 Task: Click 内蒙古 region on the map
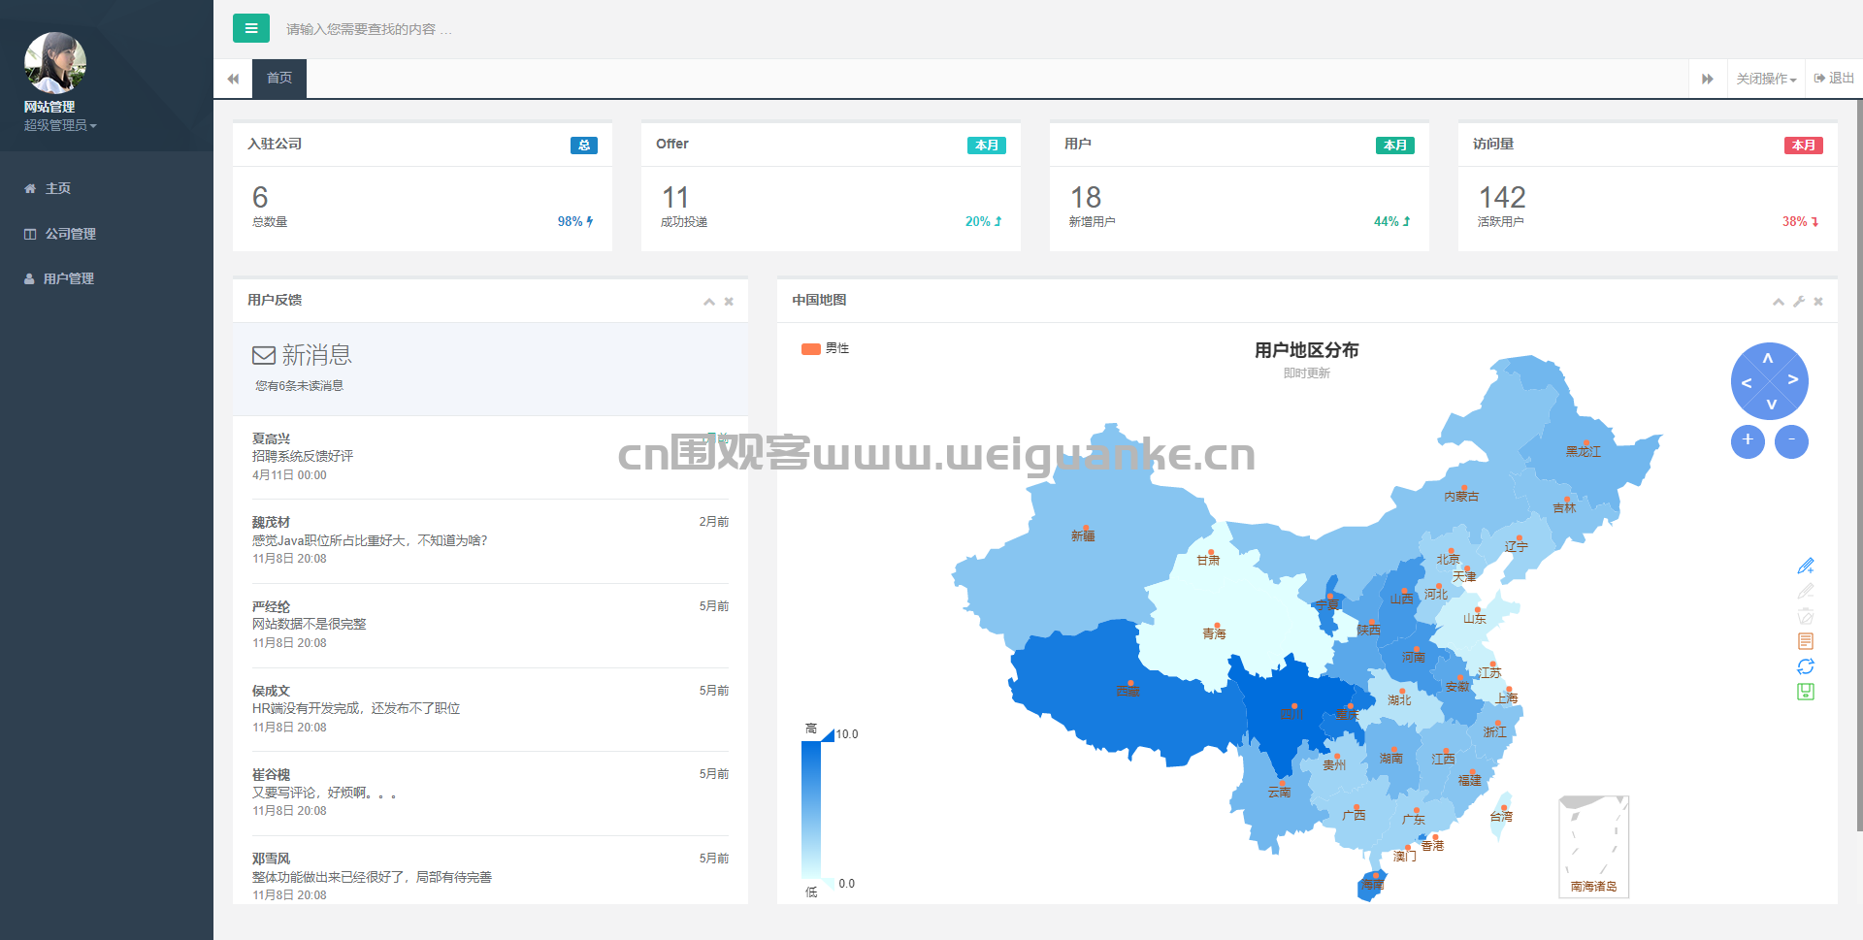point(1461,497)
